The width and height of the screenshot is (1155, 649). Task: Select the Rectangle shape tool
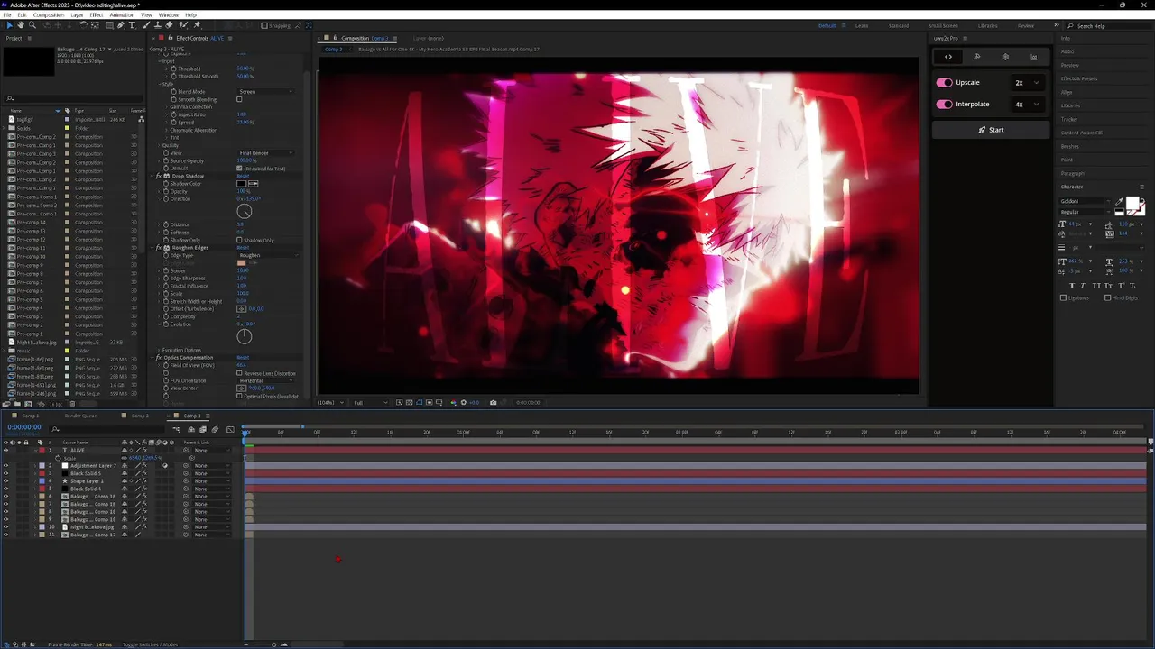(109, 25)
